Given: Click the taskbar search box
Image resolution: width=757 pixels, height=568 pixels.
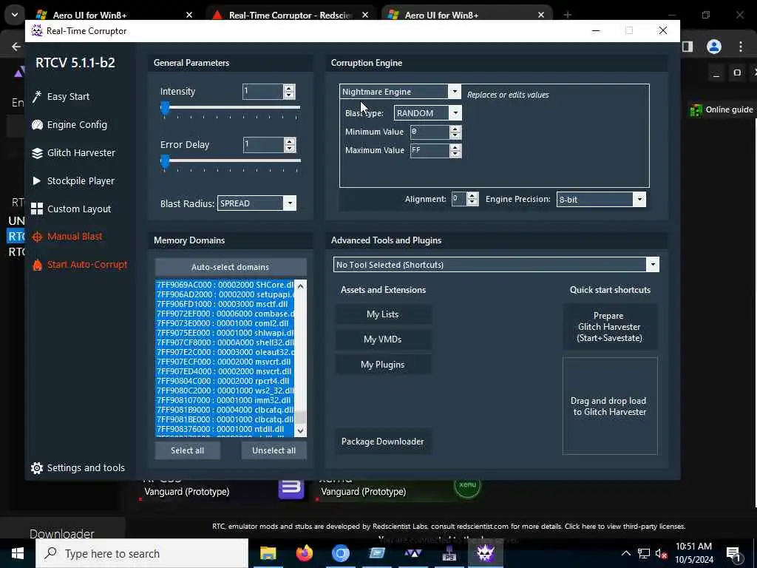Looking at the screenshot, I should 142,553.
